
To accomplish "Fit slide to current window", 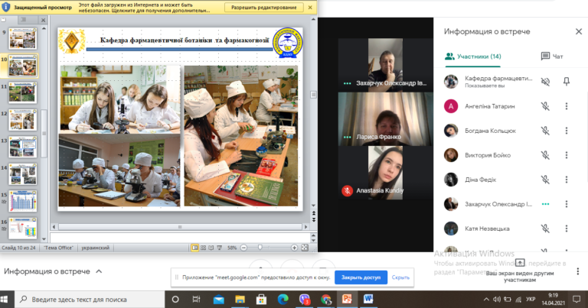I will (x=305, y=248).
